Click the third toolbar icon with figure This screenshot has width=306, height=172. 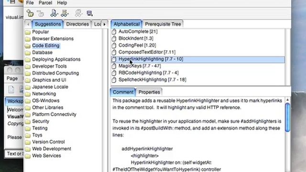click(54, 13)
